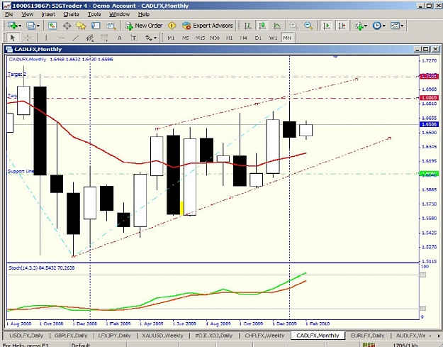The image size is (443, 347).
Task: Click the Templates icon
Action: pos(395,26)
